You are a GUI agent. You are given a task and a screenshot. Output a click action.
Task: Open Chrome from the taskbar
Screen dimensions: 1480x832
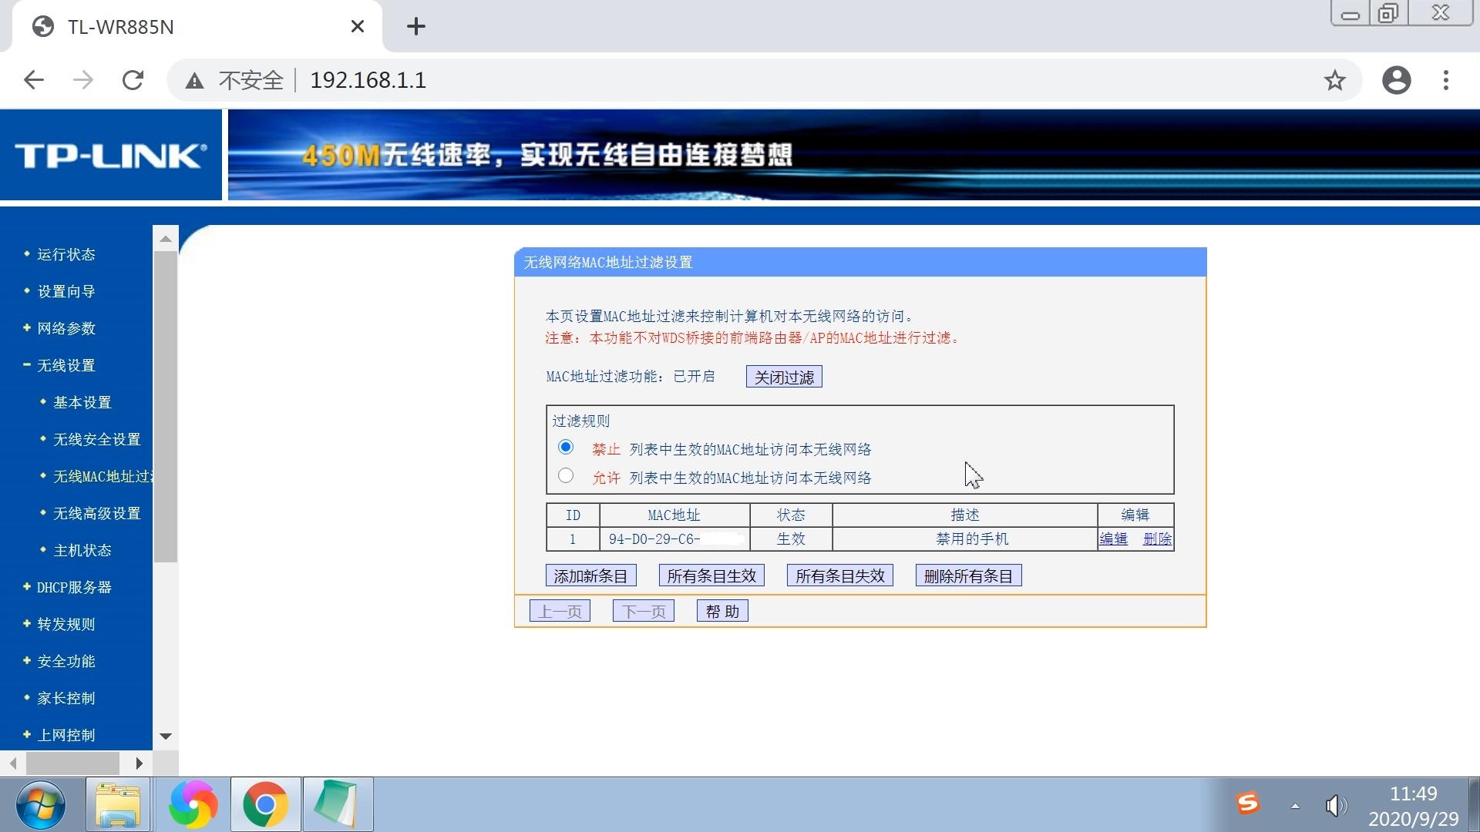click(265, 804)
